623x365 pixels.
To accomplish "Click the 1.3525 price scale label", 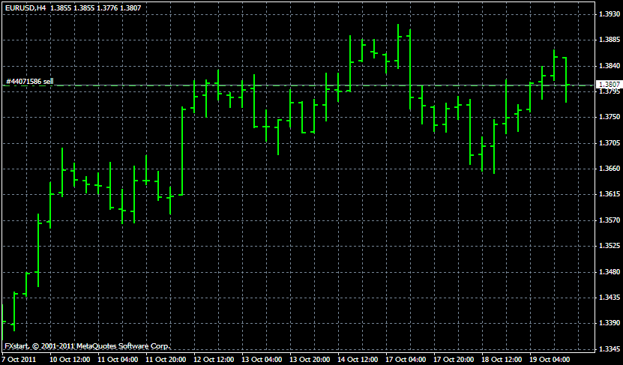I will 610,247.
